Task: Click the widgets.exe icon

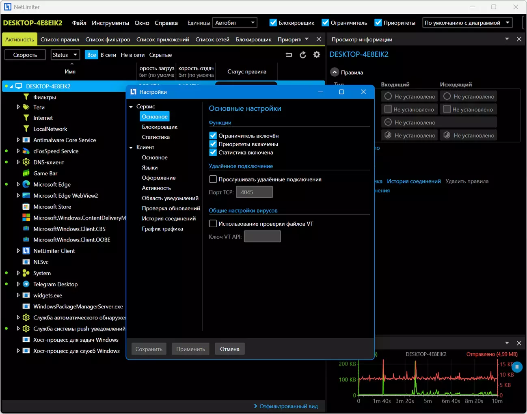Action: pyautogui.click(x=26, y=295)
